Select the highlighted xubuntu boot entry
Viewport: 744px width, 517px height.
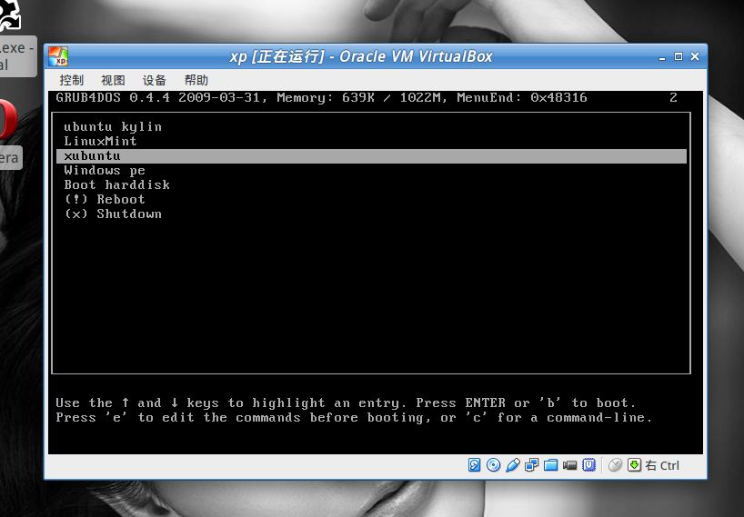tap(371, 156)
